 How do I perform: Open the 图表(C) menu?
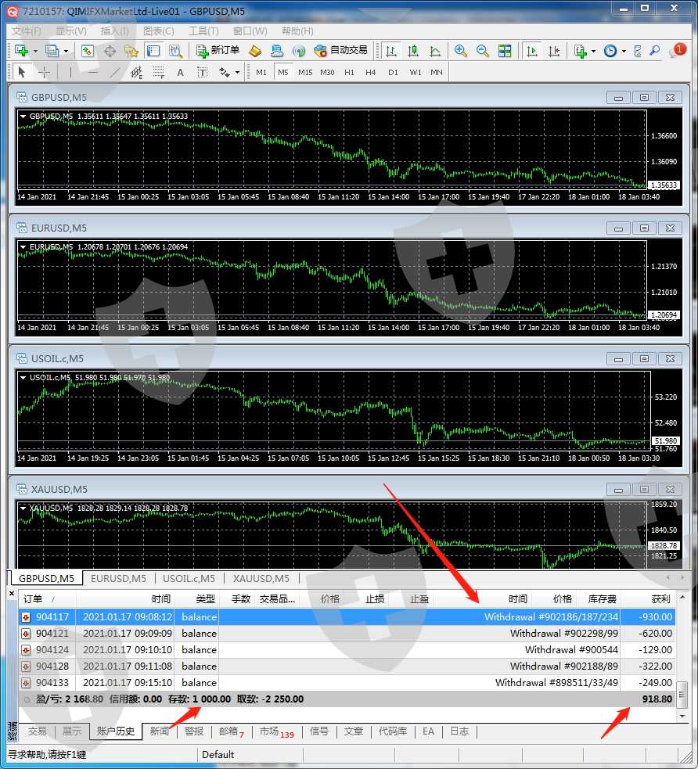159,31
